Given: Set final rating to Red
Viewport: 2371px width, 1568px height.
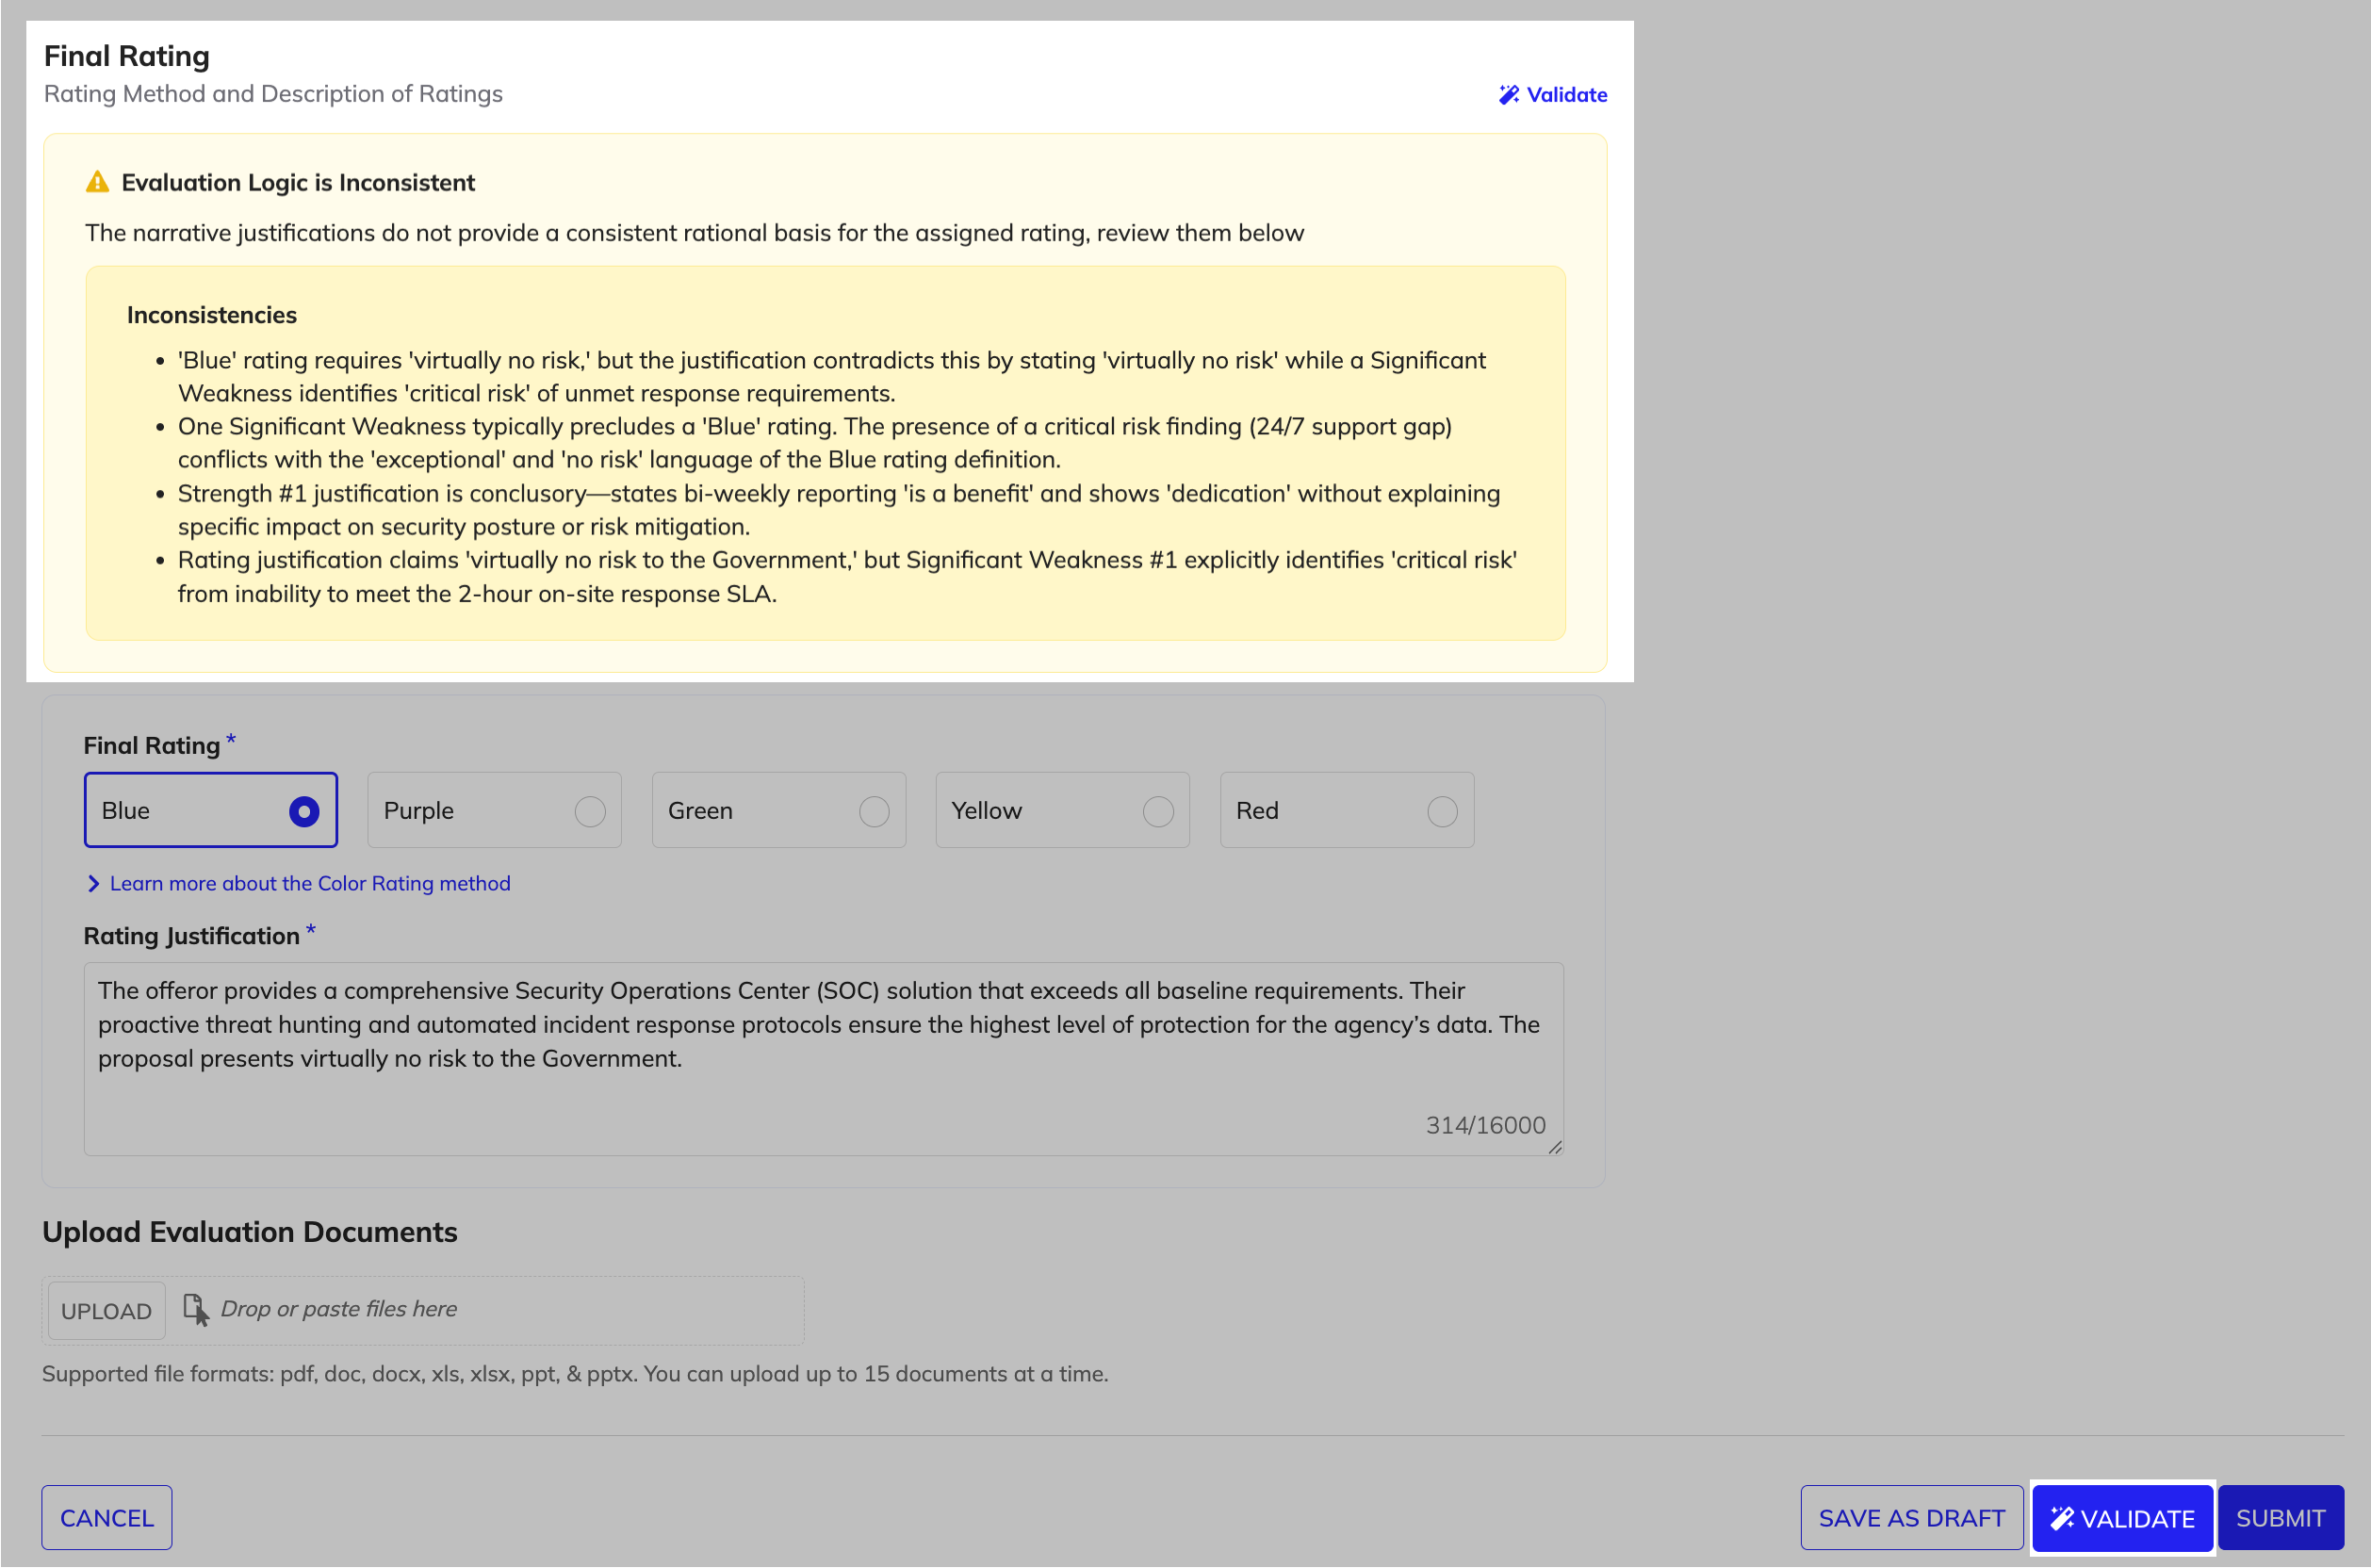Looking at the screenshot, I should click(1346, 810).
